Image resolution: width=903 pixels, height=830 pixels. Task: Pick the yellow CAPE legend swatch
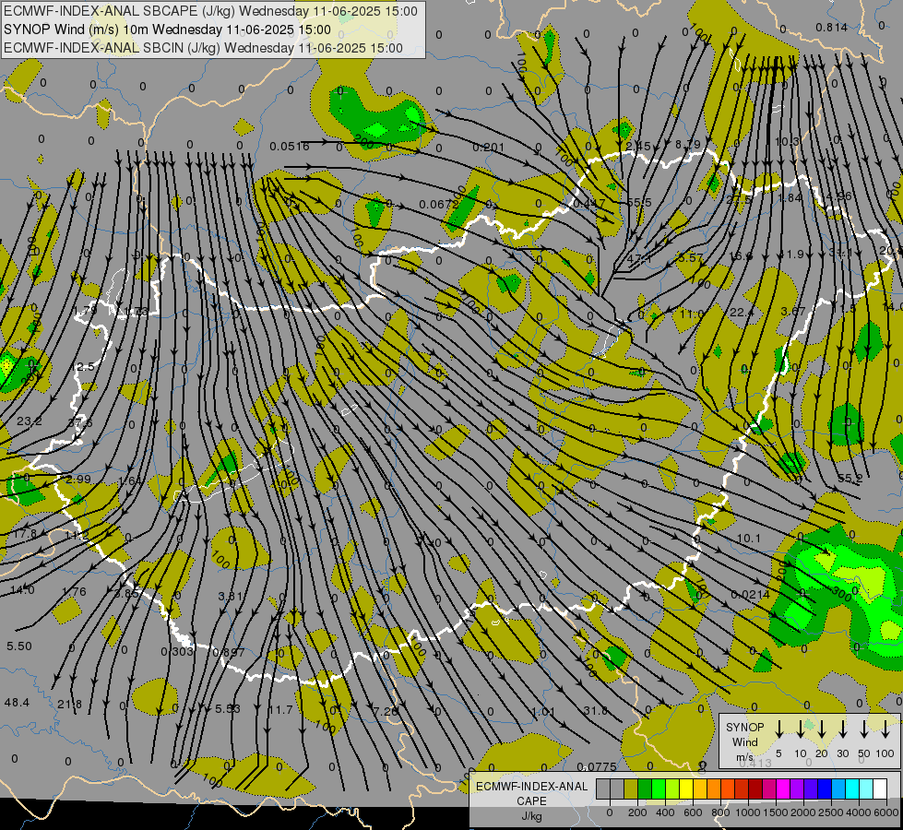[x=686, y=788]
